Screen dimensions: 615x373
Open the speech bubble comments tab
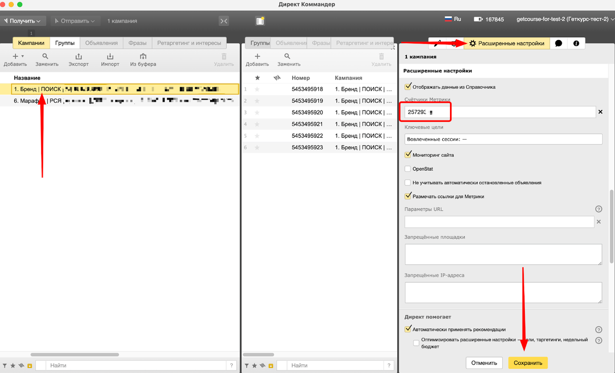(x=558, y=44)
